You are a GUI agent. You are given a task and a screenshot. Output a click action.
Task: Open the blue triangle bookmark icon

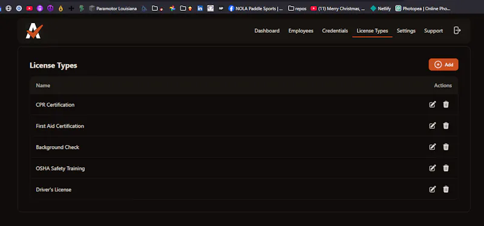(x=144, y=8)
